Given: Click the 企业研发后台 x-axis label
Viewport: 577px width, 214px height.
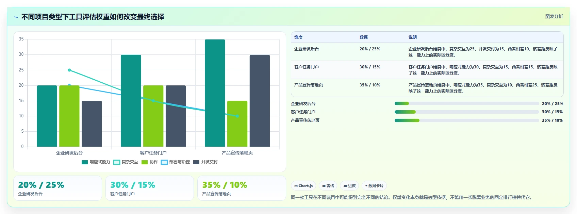Looking at the screenshot, I should click(x=69, y=153).
